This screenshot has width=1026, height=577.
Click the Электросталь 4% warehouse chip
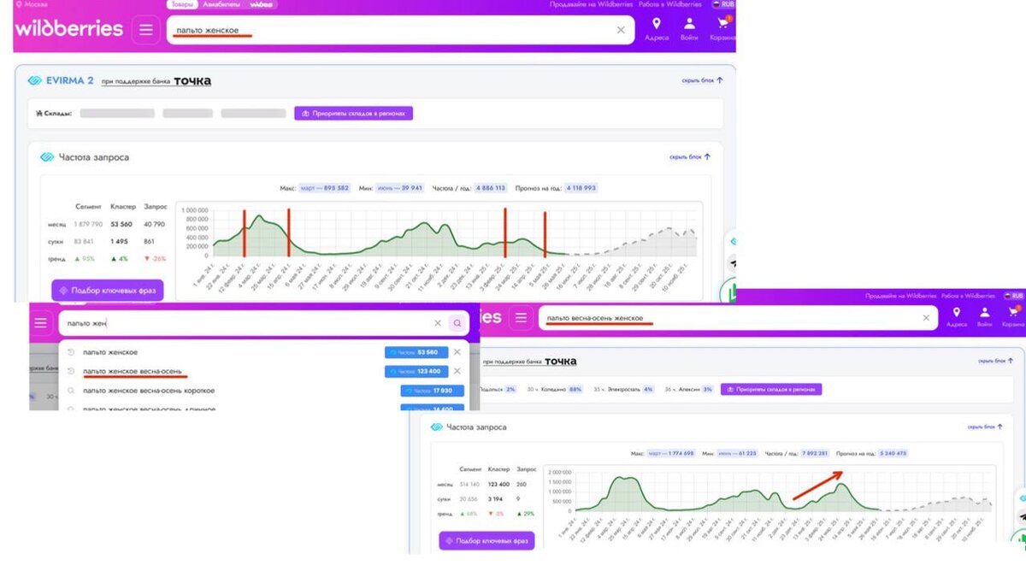(623, 389)
